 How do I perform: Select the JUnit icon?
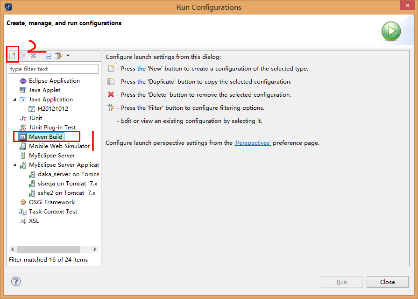point(23,118)
